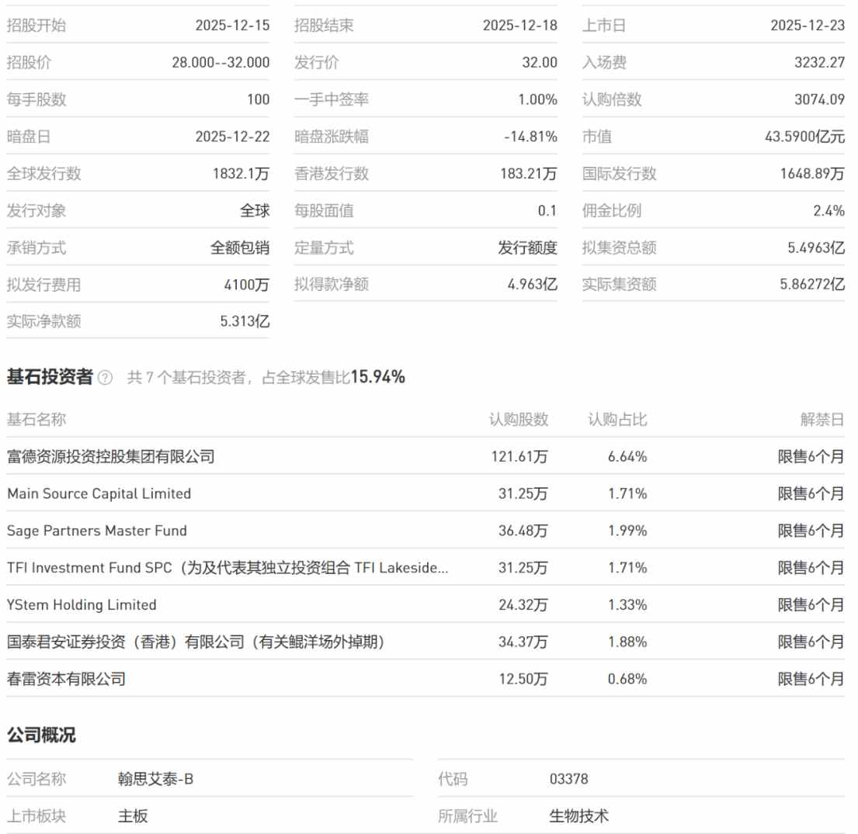Select the 拟集资总额 value 5.4963亿

[x=816, y=247]
